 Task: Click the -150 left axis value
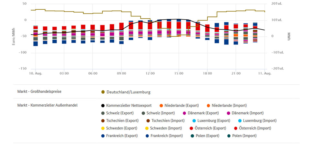click(23, 69)
